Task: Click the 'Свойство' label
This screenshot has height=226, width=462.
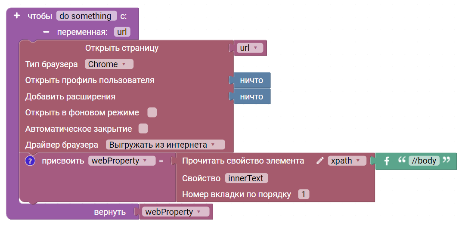Action: 201,178
